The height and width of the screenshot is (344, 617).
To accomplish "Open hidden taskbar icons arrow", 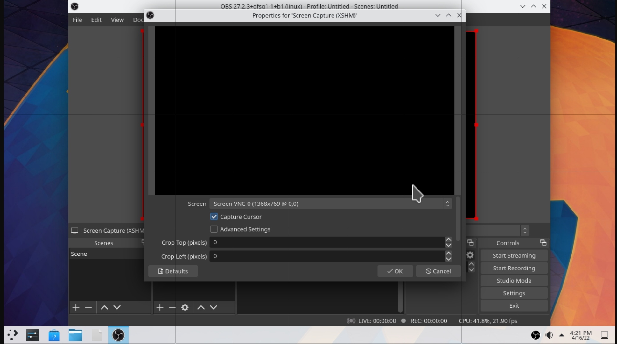I will pyautogui.click(x=562, y=335).
